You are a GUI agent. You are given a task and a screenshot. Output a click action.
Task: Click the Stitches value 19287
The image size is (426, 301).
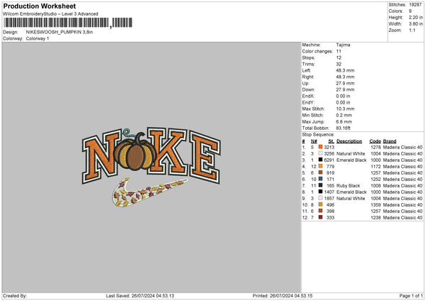(415, 5)
